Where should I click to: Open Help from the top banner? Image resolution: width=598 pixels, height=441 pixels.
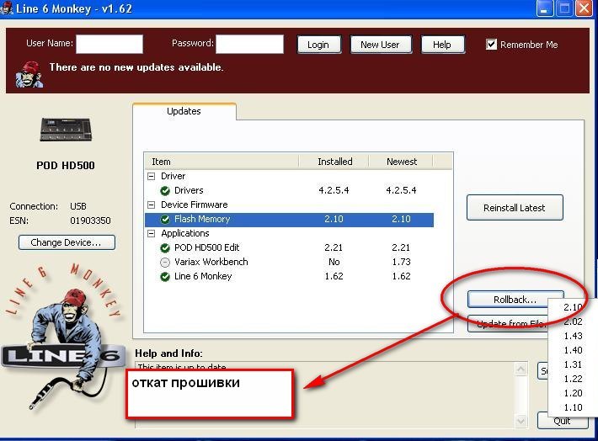[442, 45]
